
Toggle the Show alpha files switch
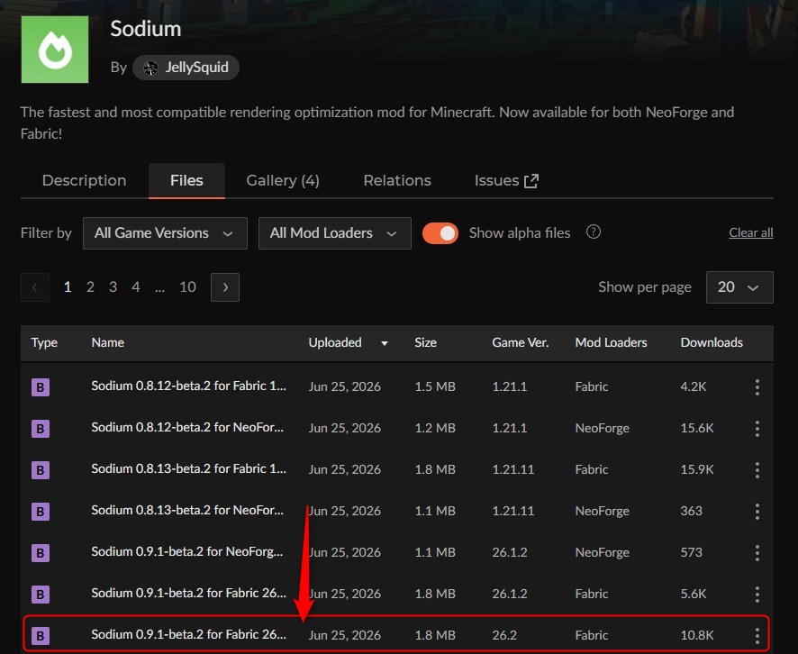440,233
